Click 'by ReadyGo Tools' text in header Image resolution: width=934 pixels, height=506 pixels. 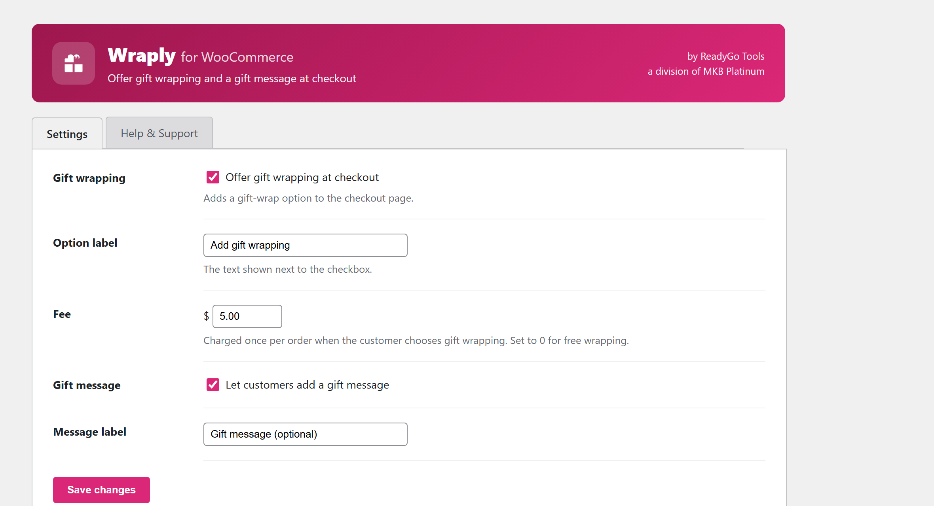point(725,56)
